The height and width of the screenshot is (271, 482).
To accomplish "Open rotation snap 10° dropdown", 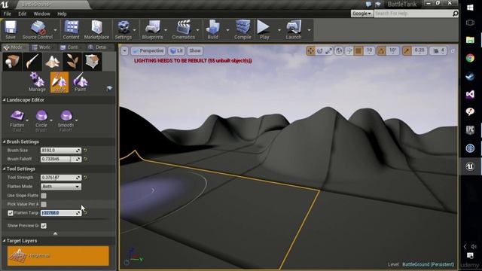I will click(393, 50).
